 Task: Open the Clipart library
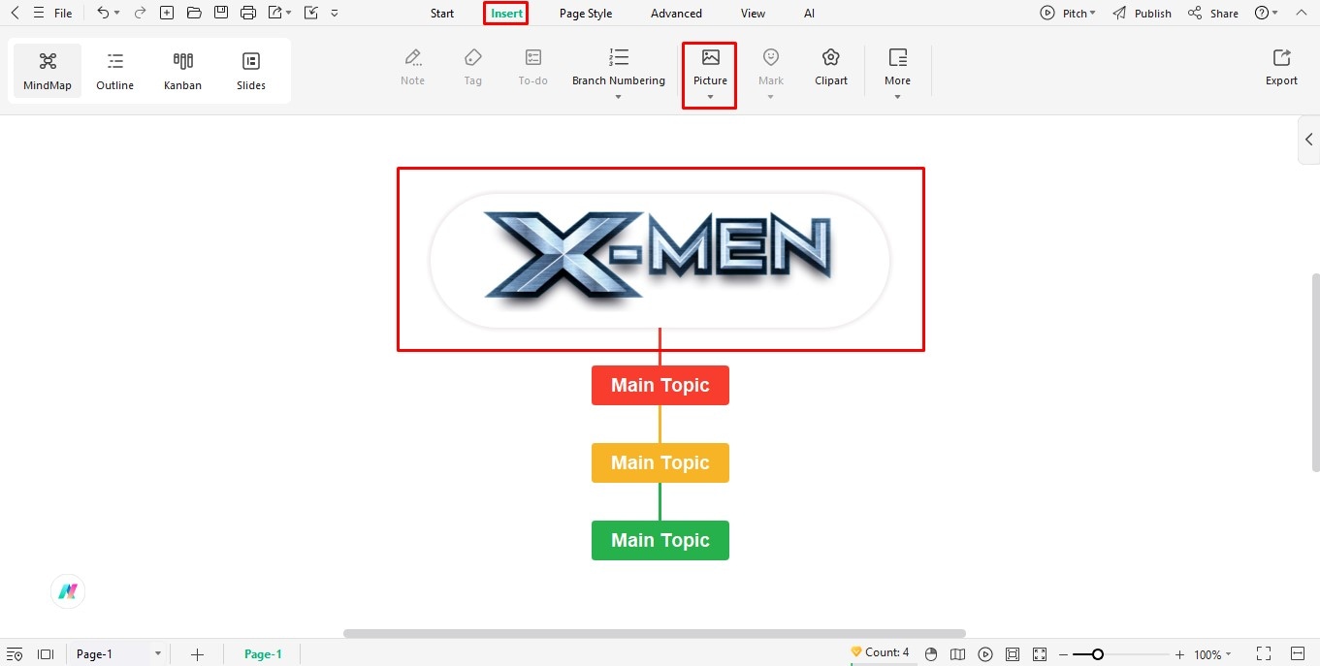pos(831,68)
